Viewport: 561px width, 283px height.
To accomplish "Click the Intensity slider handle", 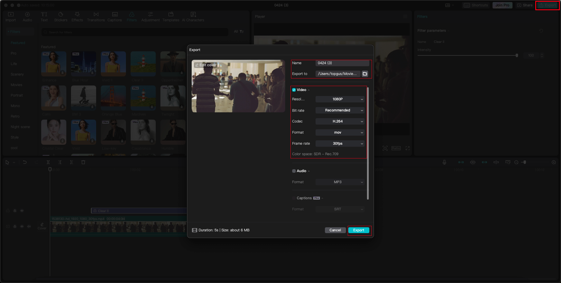I will point(517,55).
